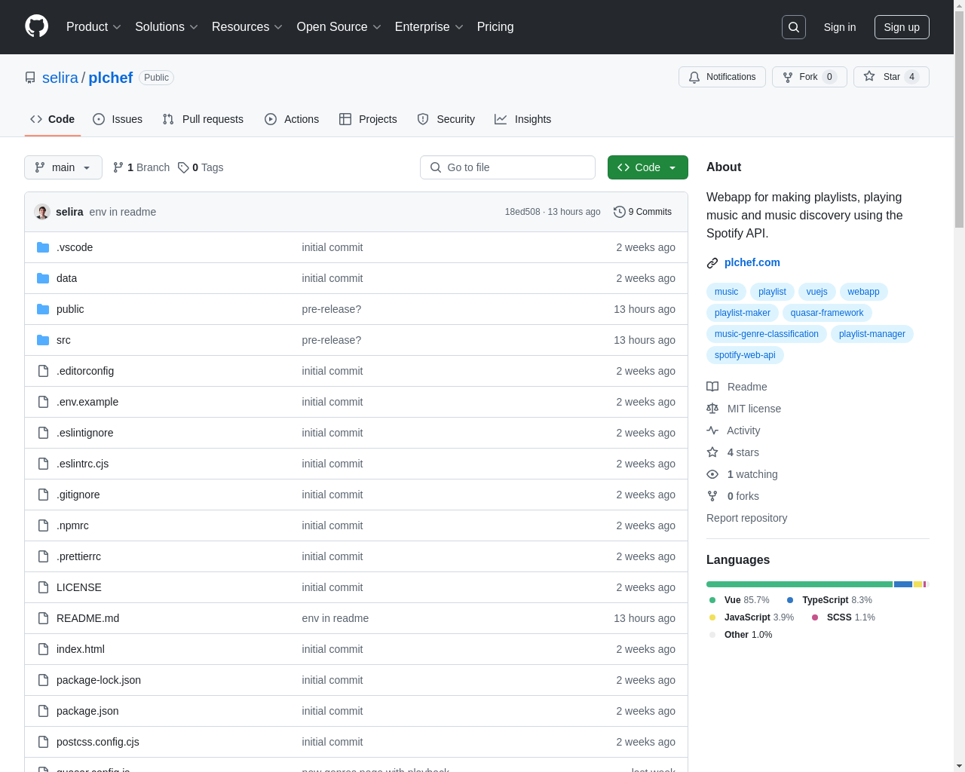Open the green Code dropdown button
Image resolution: width=965 pixels, height=772 pixels.
(x=648, y=167)
